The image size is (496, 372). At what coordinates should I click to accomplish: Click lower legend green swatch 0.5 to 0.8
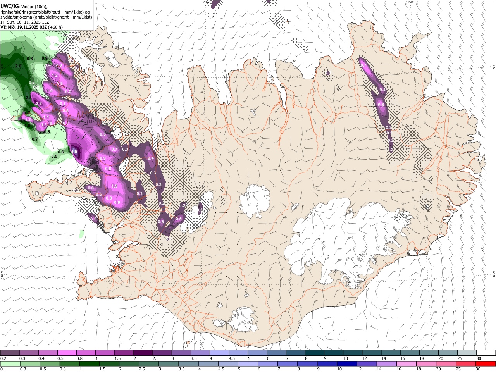pyautogui.click(x=50, y=363)
